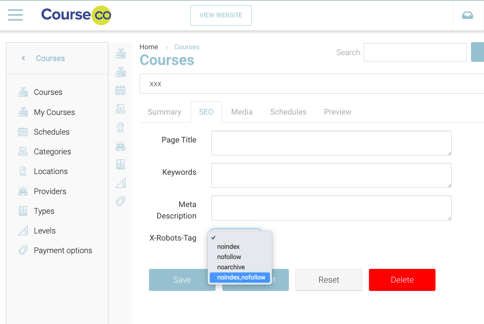Click into the Search input box
The image size is (484, 324).
415,52
